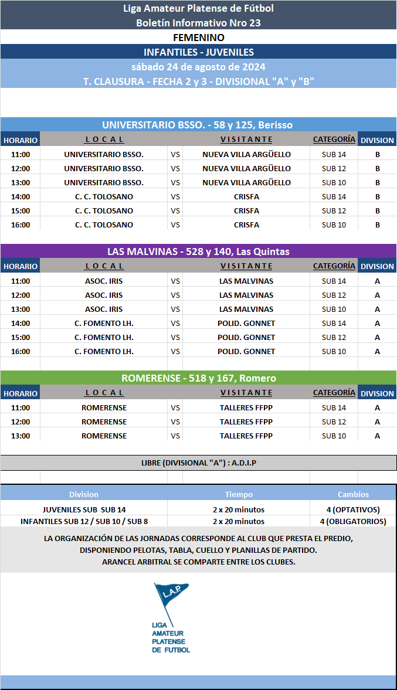Click the 'Liga Amateur Platense de Fútbol' title

pyautogui.click(x=198, y=8)
